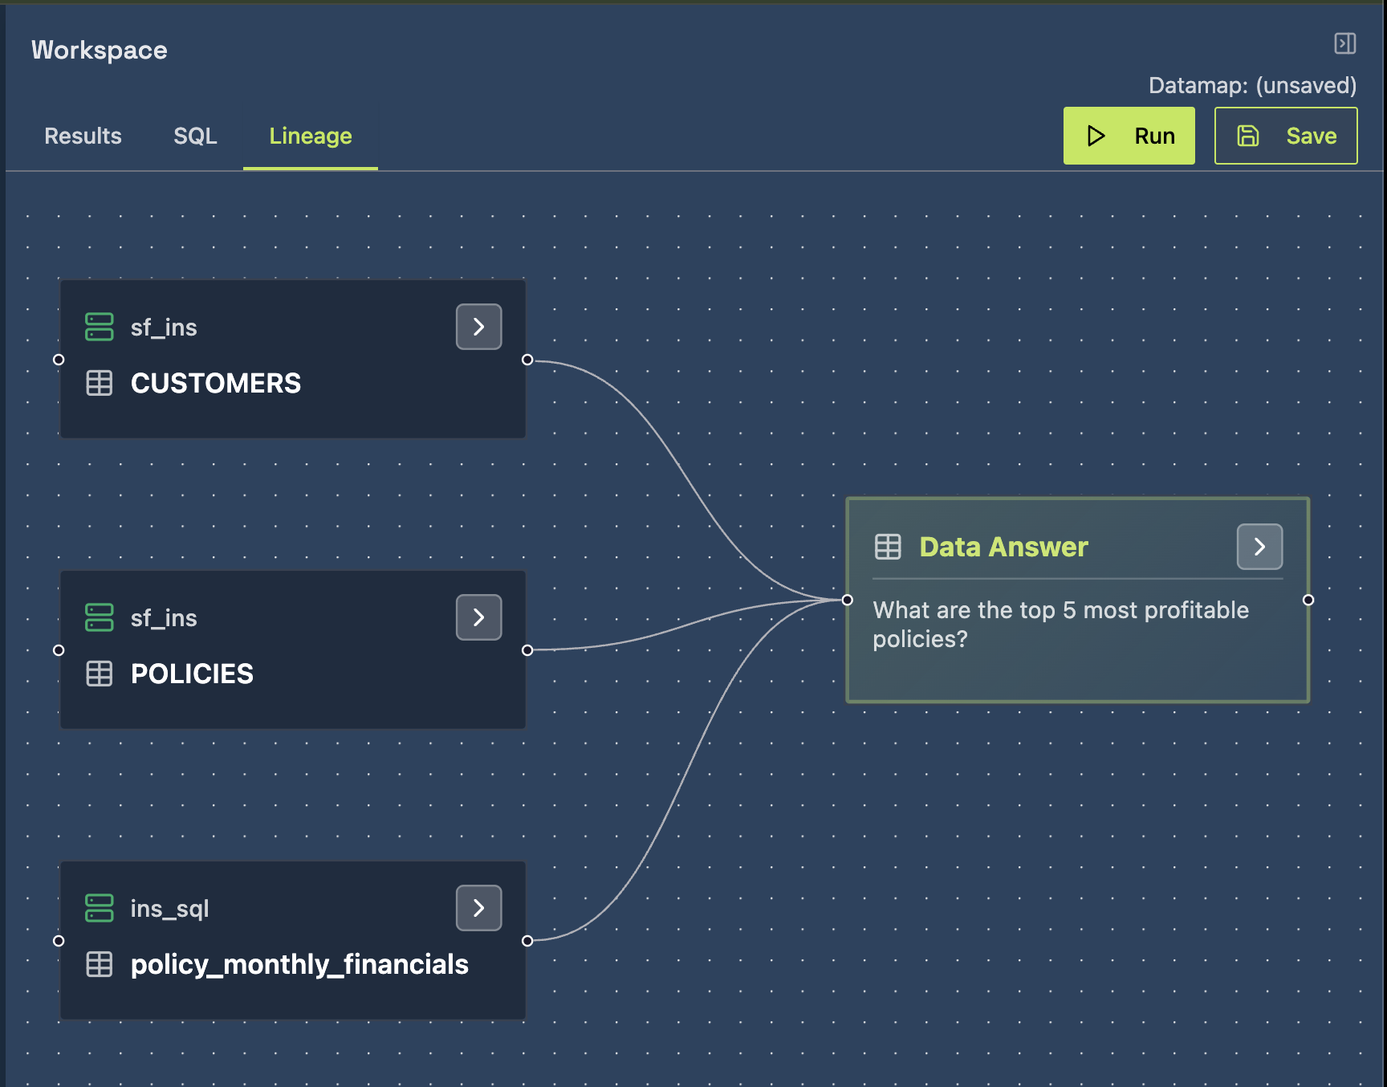Run the datamap query
This screenshot has width=1387, height=1087.
[1129, 136]
